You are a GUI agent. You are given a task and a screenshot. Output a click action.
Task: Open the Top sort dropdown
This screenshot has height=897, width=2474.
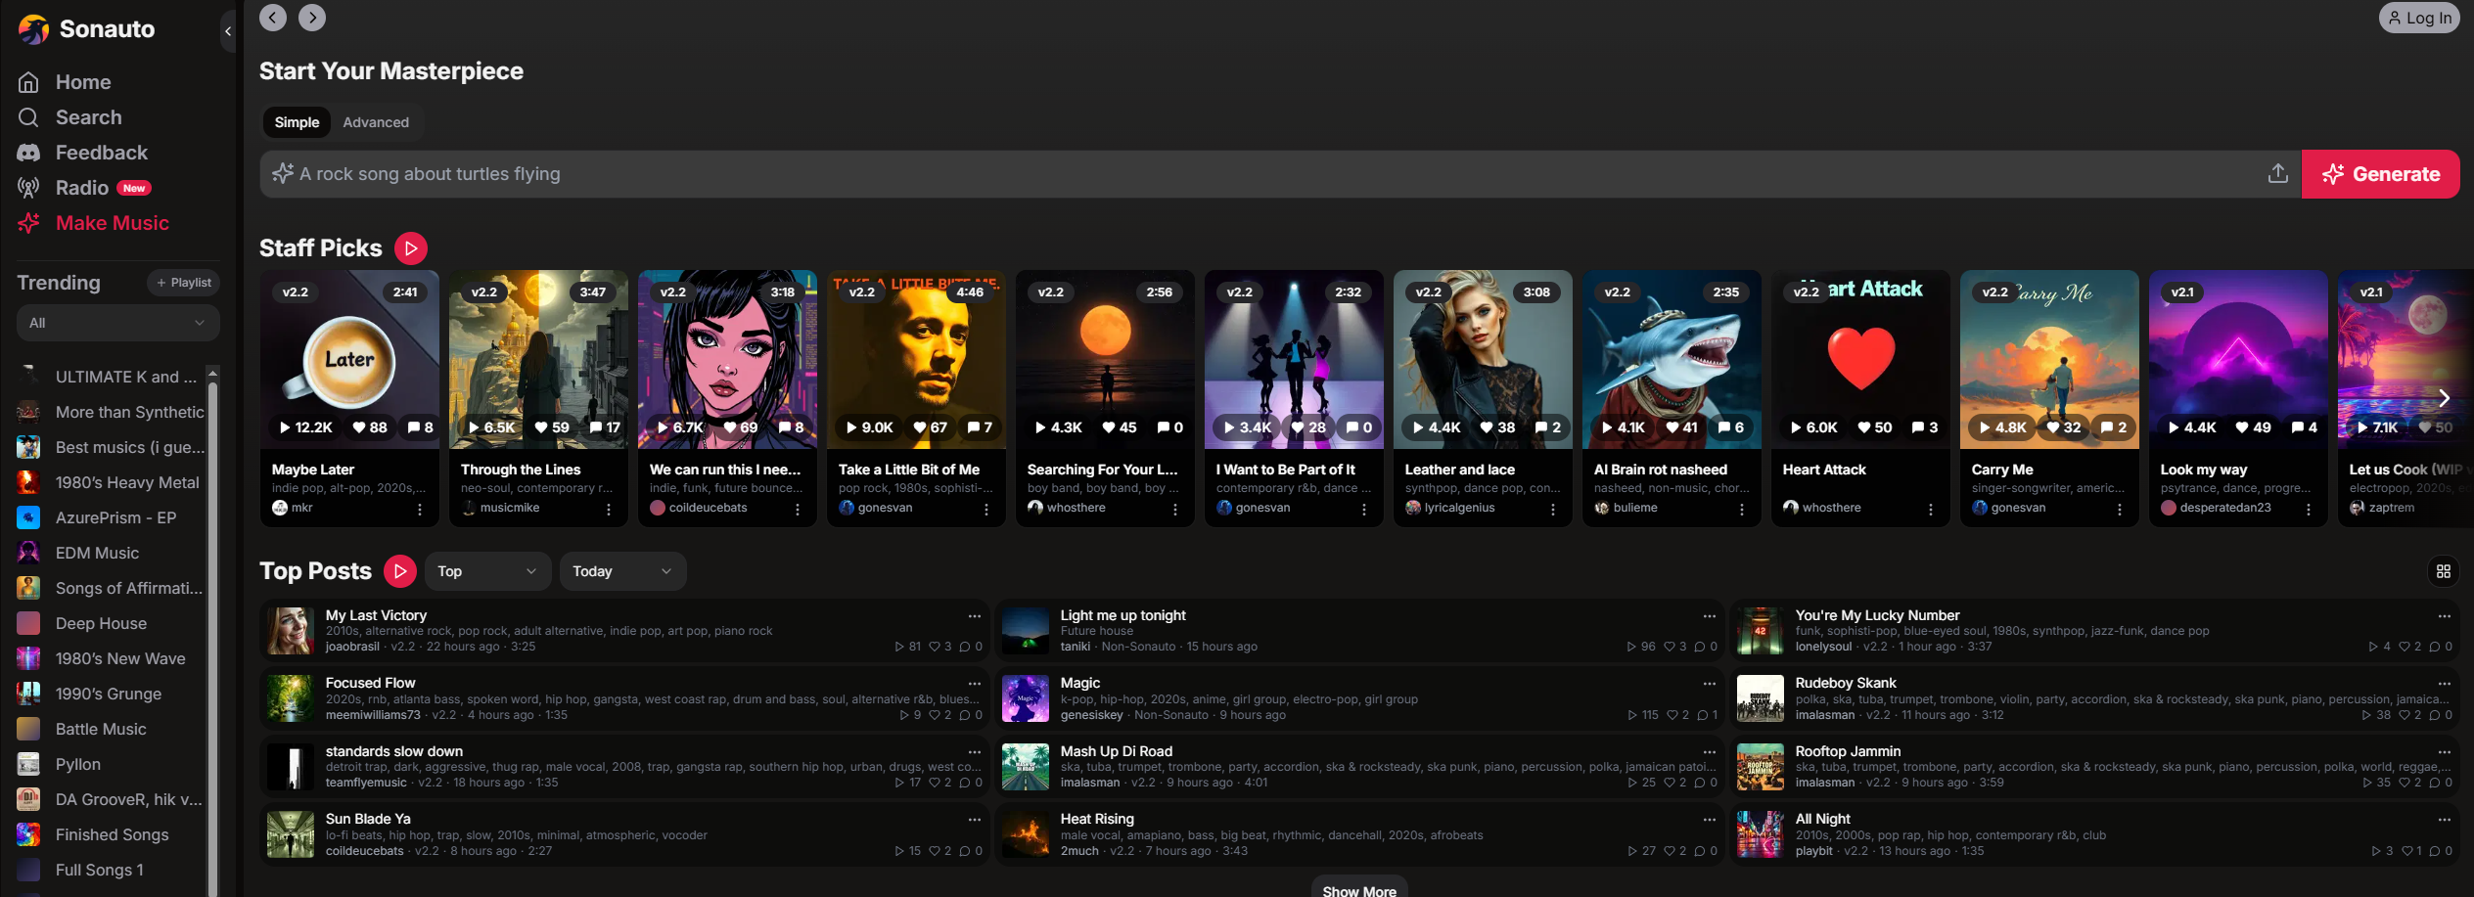click(487, 571)
